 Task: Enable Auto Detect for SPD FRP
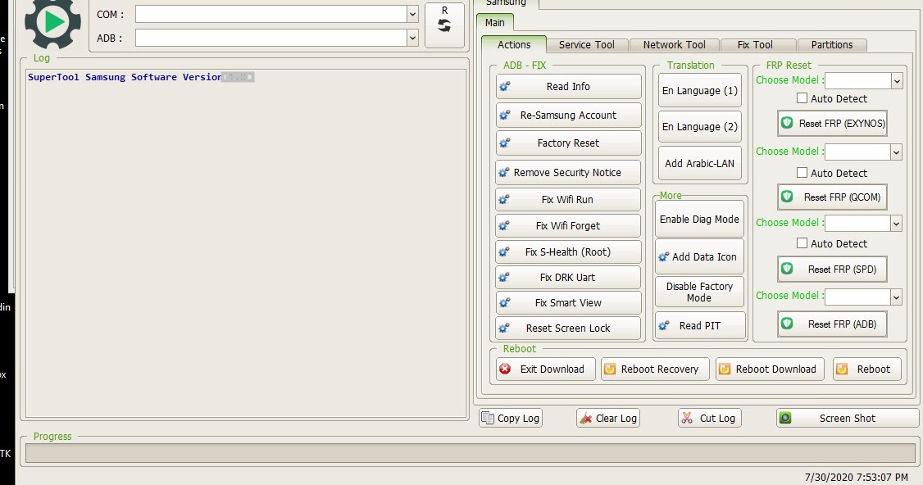click(x=802, y=243)
